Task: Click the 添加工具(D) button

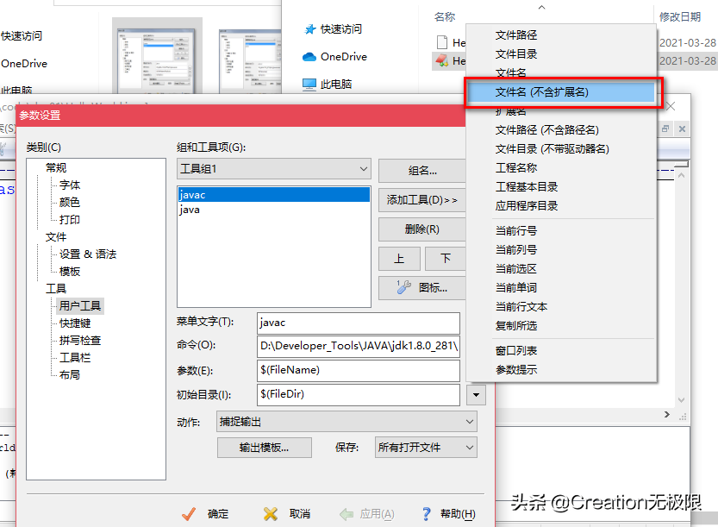Action: [x=421, y=199]
